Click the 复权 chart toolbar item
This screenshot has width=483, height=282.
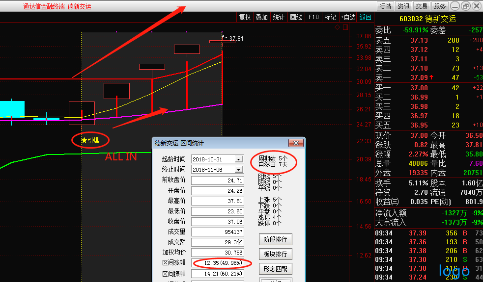click(245, 17)
